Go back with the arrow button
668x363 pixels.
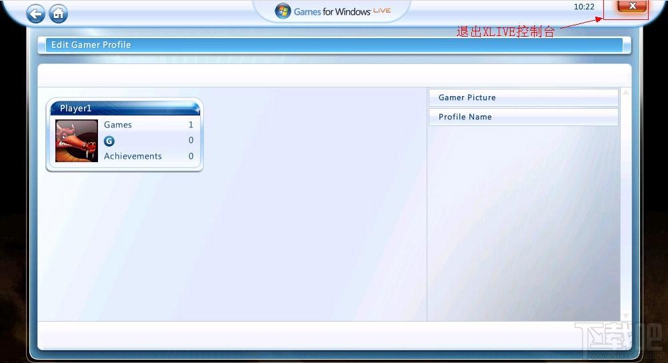click(36, 14)
